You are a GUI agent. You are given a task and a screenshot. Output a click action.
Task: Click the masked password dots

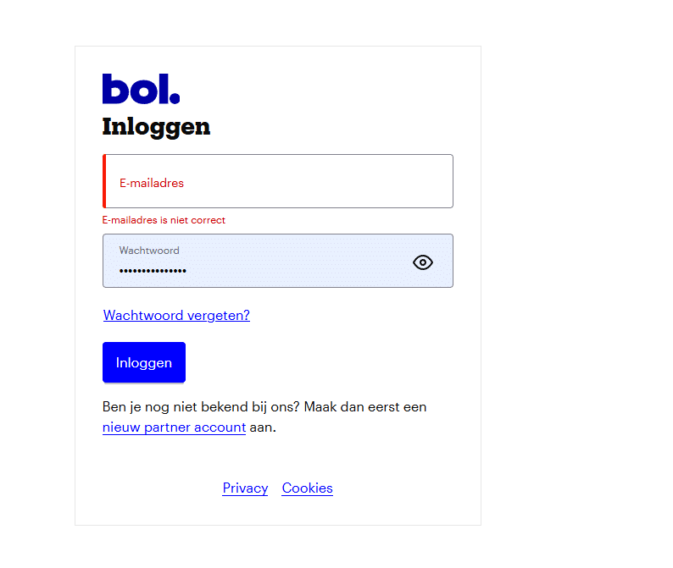pyautogui.click(x=153, y=271)
